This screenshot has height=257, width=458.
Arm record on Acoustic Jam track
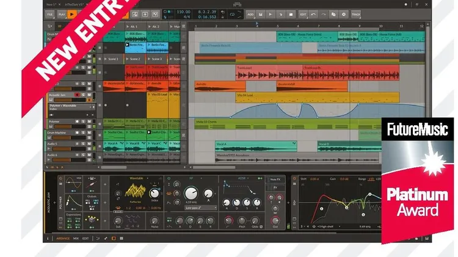click(x=77, y=95)
